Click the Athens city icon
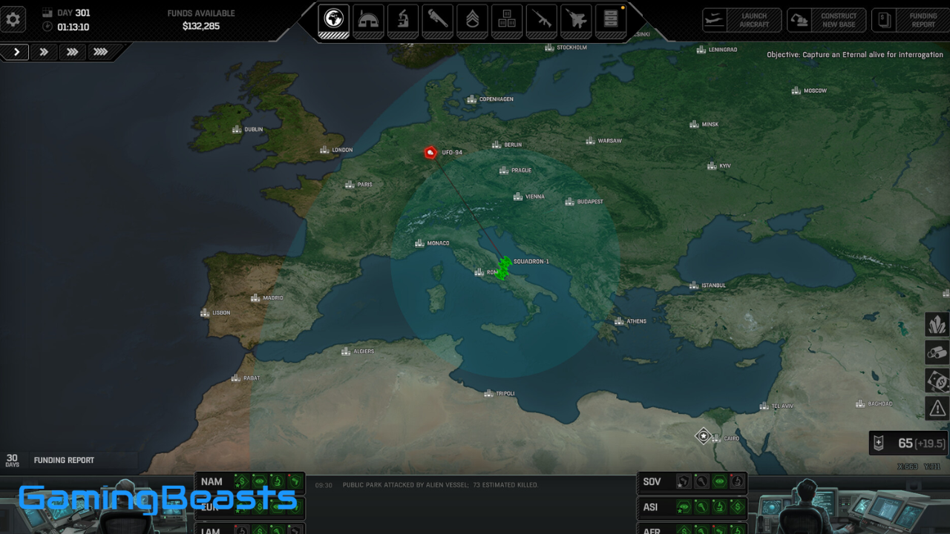Image resolution: width=950 pixels, height=534 pixels. coord(619,321)
